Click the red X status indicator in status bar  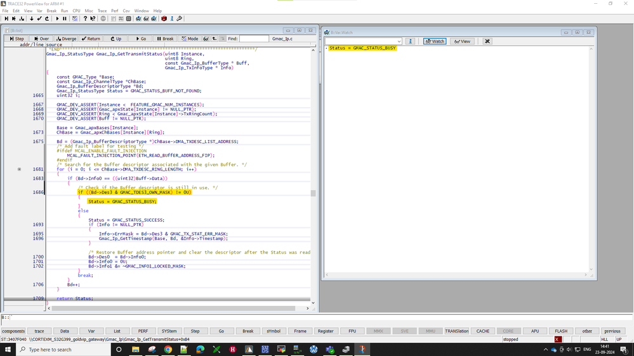pyautogui.click(x=558, y=340)
